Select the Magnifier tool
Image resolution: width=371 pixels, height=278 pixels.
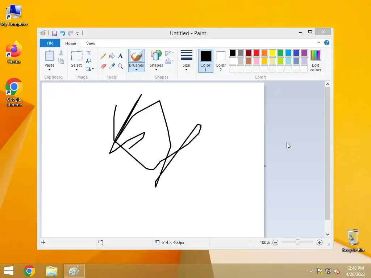pos(120,66)
